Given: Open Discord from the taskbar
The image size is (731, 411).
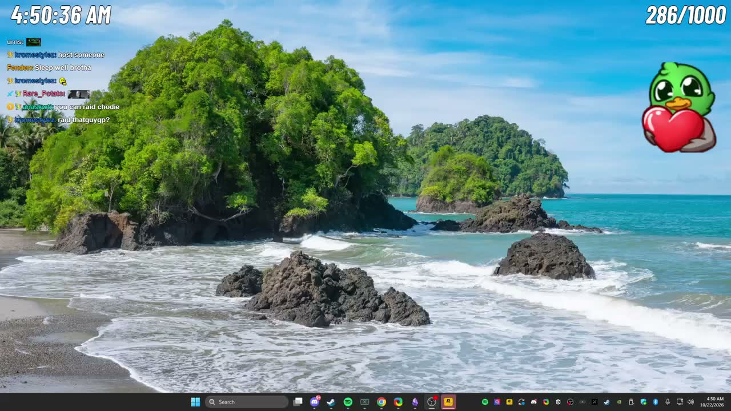Looking at the screenshot, I should coord(314,402).
